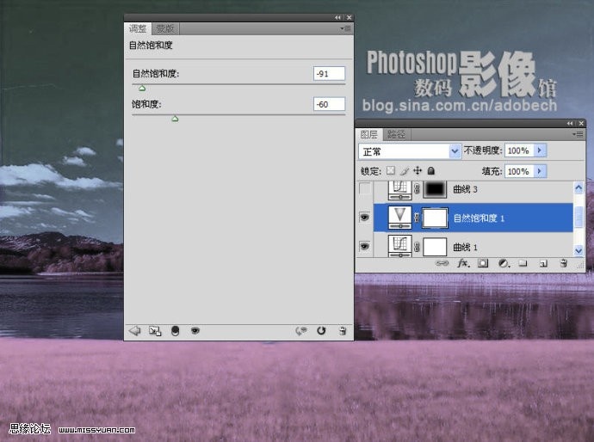This screenshot has height=442, width=594.
Task: Hide the 自然饱和度 1 layer
Action: coord(365,218)
